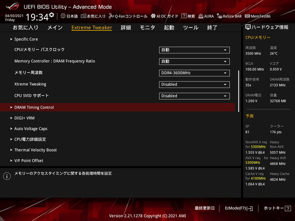The width and height of the screenshot is (295, 221).
Task: Change Xtreme Tweaking Disabled dropdown
Action: tap(195, 84)
